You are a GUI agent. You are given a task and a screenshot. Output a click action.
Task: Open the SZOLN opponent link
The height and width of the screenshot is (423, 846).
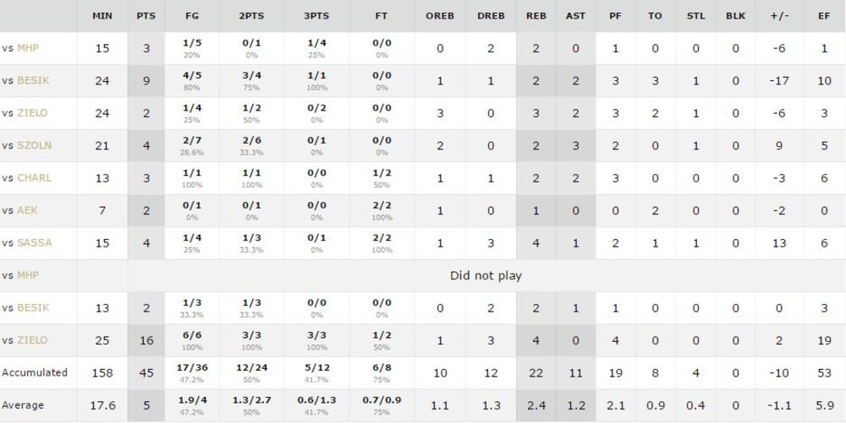pyautogui.click(x=34, y=145)
